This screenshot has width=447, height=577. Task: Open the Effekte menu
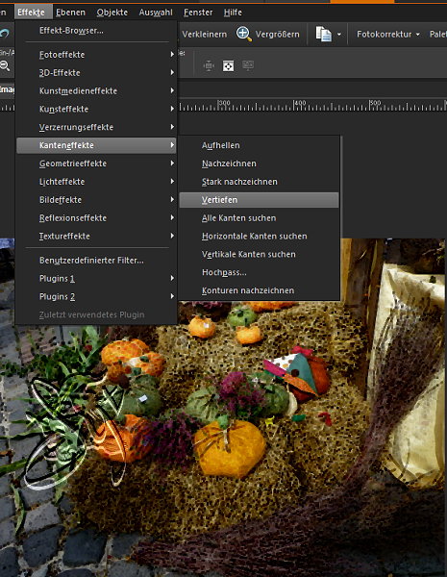pyautogui.click(x=32, y=13)
